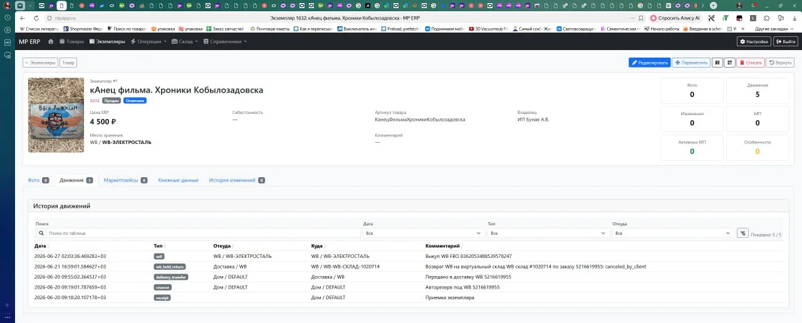Click the bookmark icon in address bar
This screenshot has width=802, height=323.
coord(640,18)
